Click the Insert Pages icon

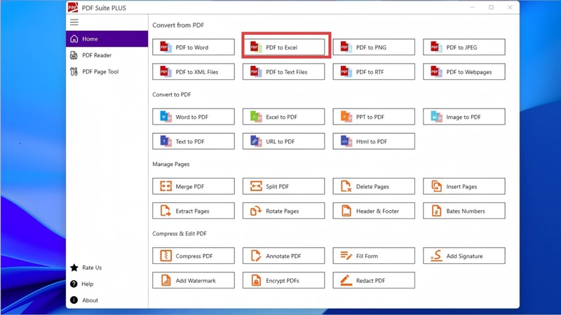click(x=436, y=186)
